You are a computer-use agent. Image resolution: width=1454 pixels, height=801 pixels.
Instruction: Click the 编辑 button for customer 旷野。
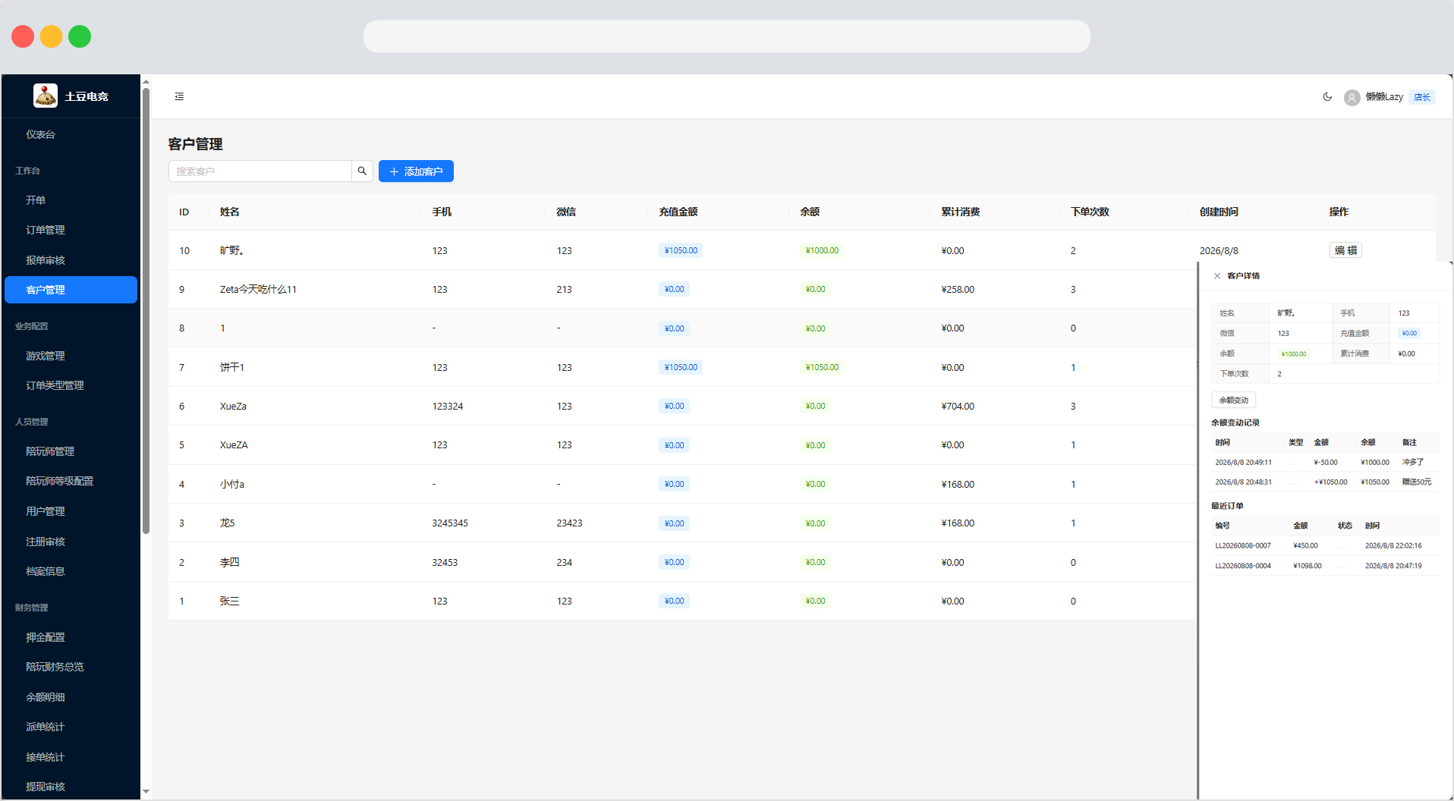[x=1345, y=250]
